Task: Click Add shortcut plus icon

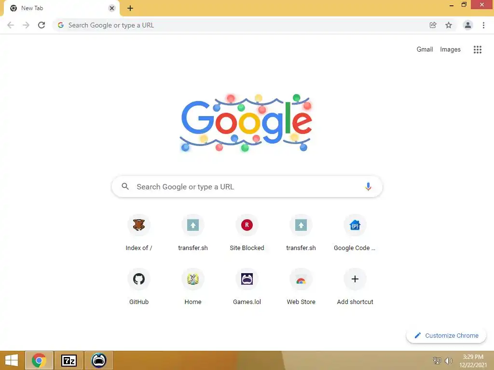Action: [355, 279]
